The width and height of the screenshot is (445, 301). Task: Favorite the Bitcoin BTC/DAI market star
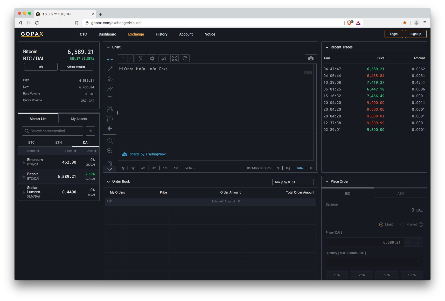point(24,177)
